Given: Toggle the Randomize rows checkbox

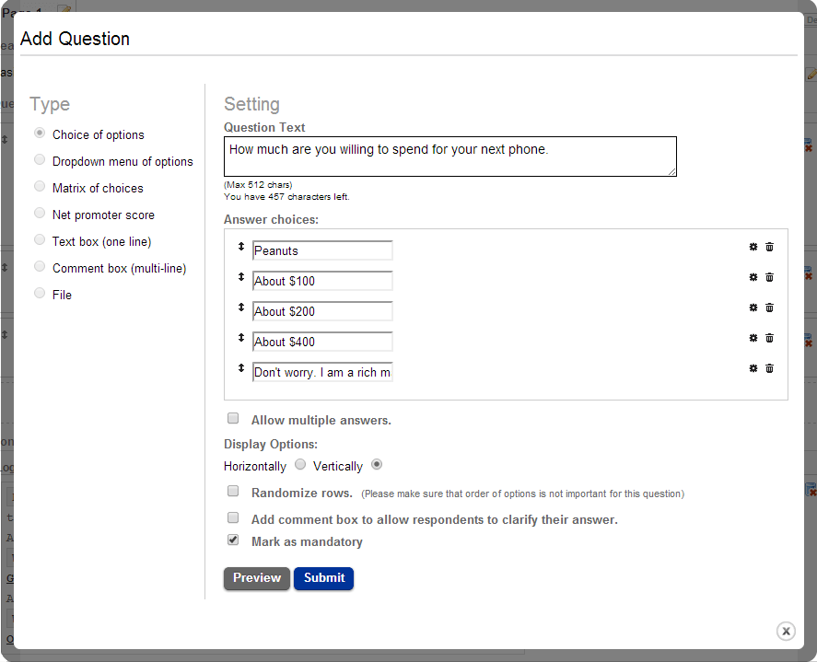Looking at the screenshot, I should [x=233, y=491].
